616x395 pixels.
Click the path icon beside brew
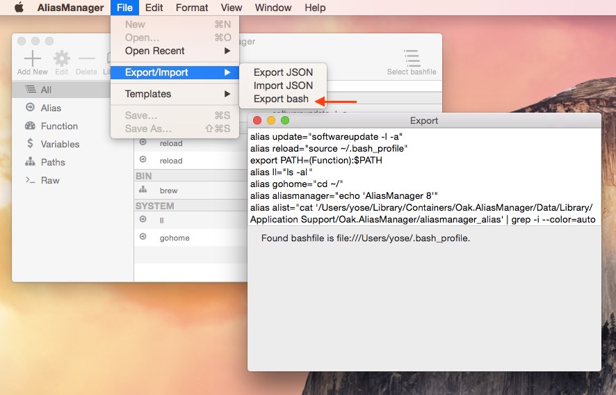143,190
